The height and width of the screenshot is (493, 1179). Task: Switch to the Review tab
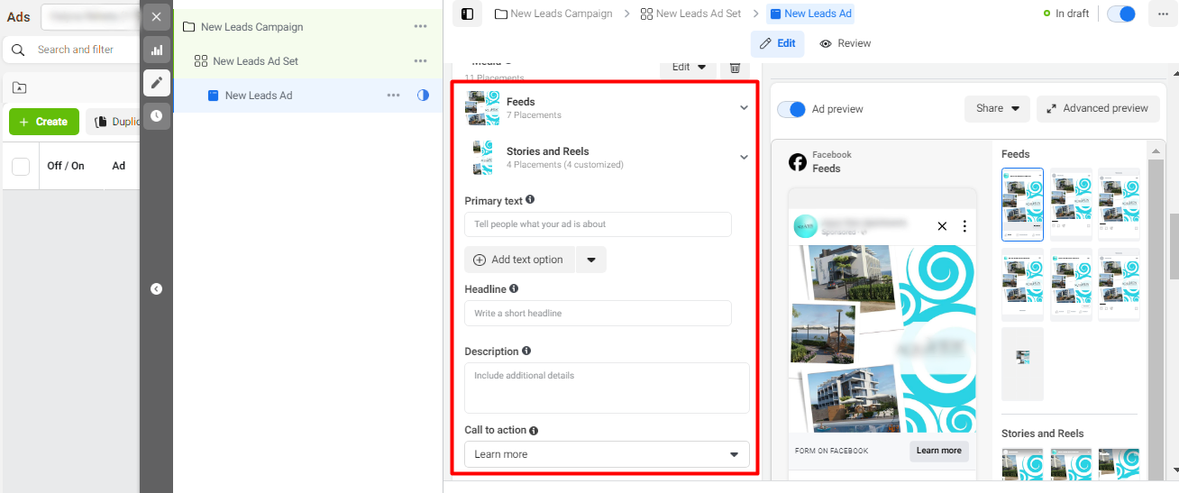(845, 43)
